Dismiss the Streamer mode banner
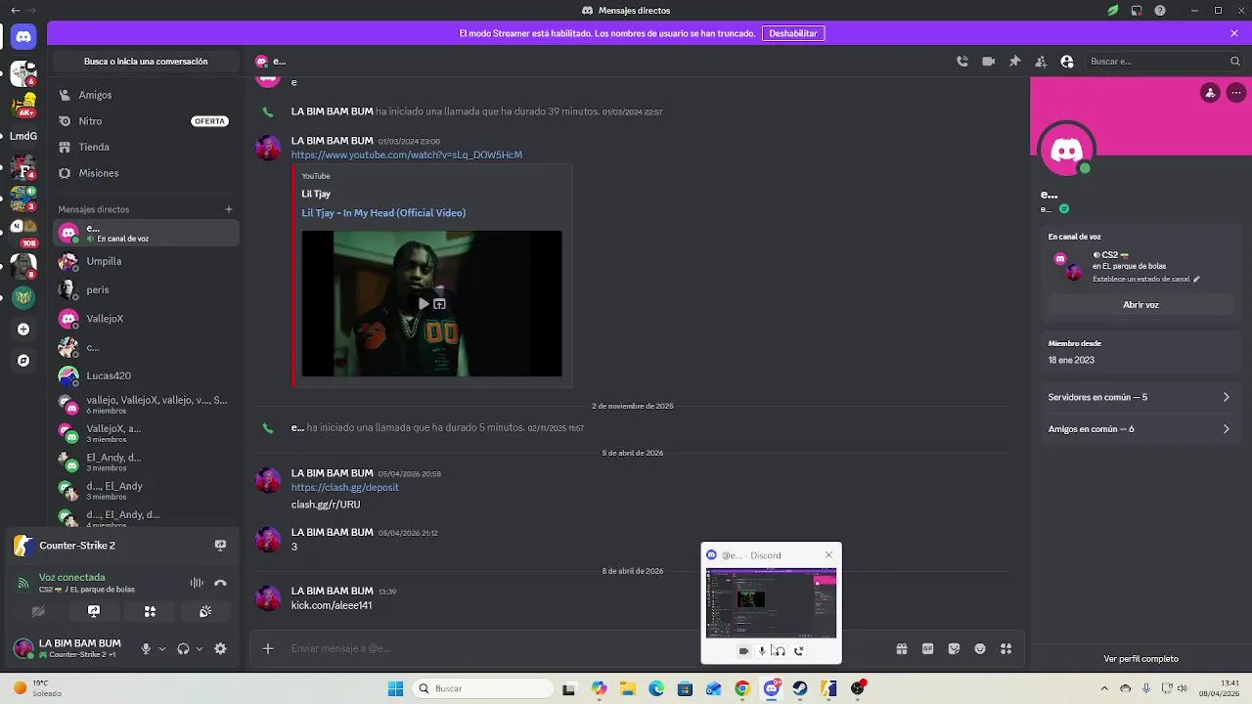 click(x=1234, y=33)
